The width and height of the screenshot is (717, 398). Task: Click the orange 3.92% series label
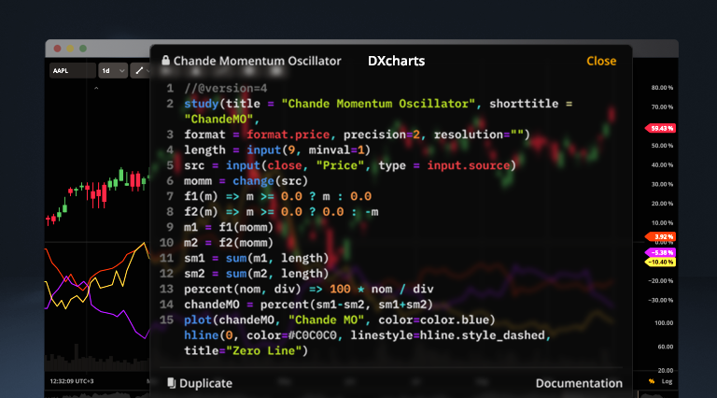660,236
